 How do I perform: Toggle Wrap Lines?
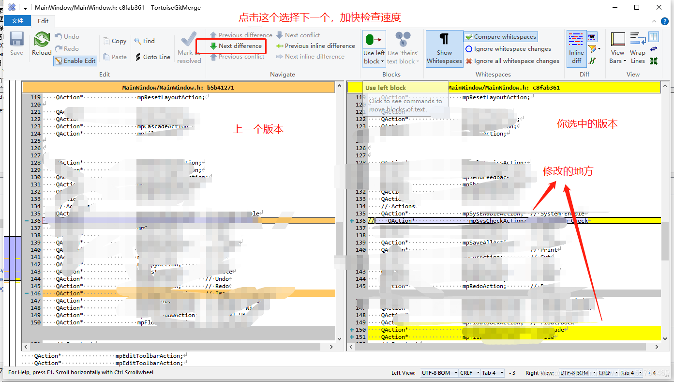click(638, 47)
